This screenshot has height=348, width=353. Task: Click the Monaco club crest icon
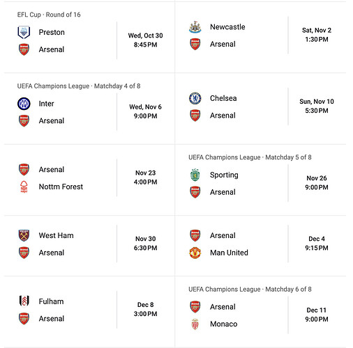point(195,324)
